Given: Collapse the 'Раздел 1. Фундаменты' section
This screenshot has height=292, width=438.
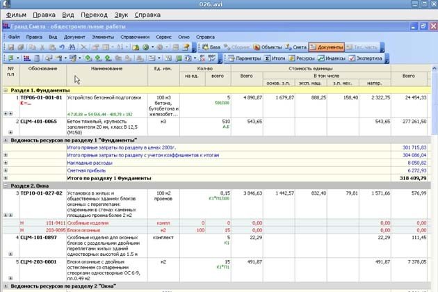Looking at the screenshot, I should (x=6, y=90).
